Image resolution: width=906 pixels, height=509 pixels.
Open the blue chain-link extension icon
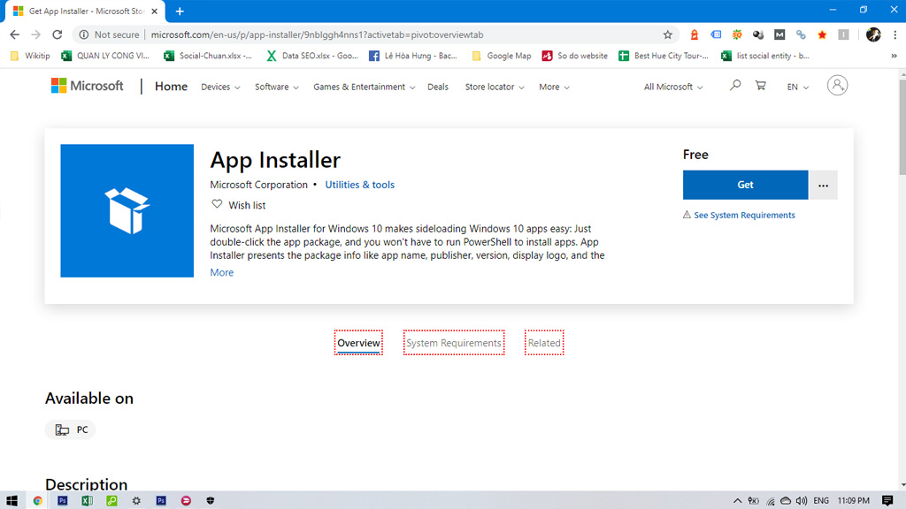pos(801,34)
